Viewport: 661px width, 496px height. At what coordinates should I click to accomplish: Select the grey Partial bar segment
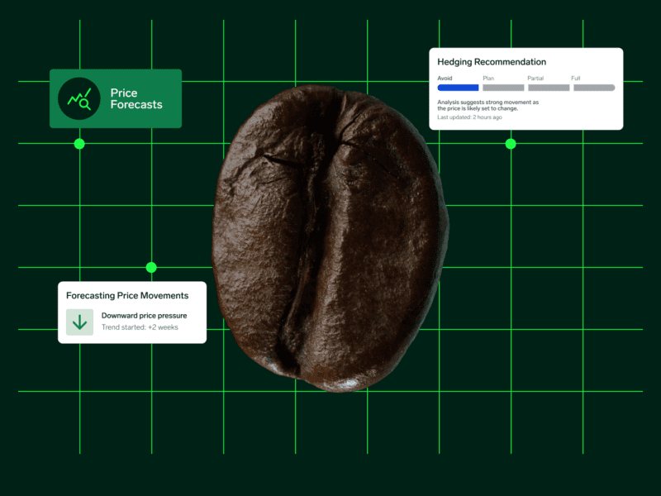pyautogui.click(x=549, y=88)
